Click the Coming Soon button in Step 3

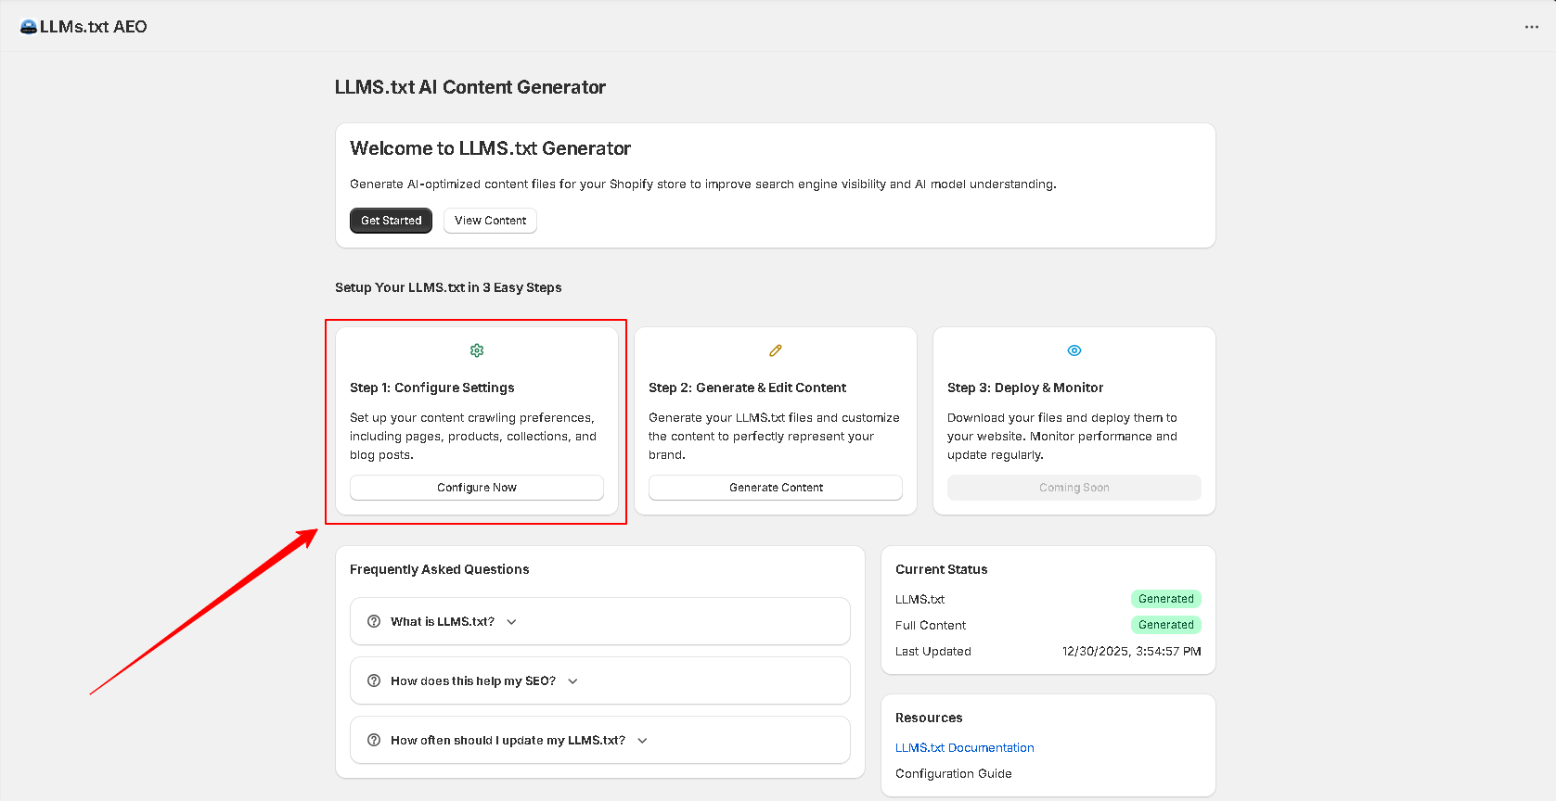tap(1074, 488)
